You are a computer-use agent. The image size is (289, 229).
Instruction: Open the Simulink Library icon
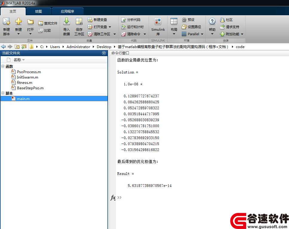158,21
